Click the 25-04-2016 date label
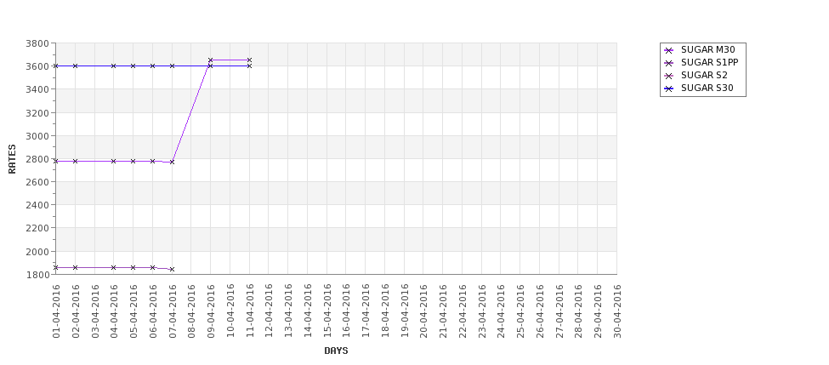Image resolution: width=829 pixels, height=365 pixels. [520, 311]
